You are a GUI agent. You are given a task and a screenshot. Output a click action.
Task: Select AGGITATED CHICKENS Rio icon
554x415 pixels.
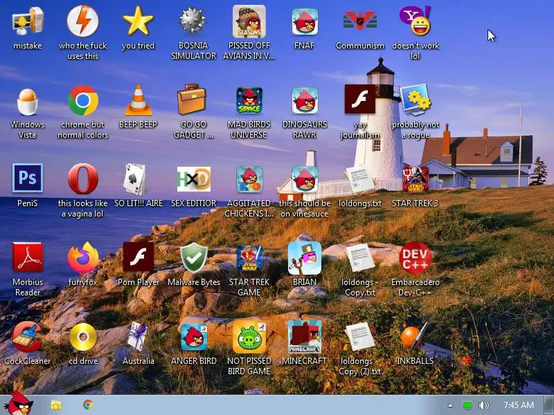pyautogui.click(x=249, y=180)
